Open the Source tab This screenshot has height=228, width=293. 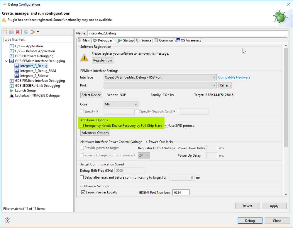(144, 40)
